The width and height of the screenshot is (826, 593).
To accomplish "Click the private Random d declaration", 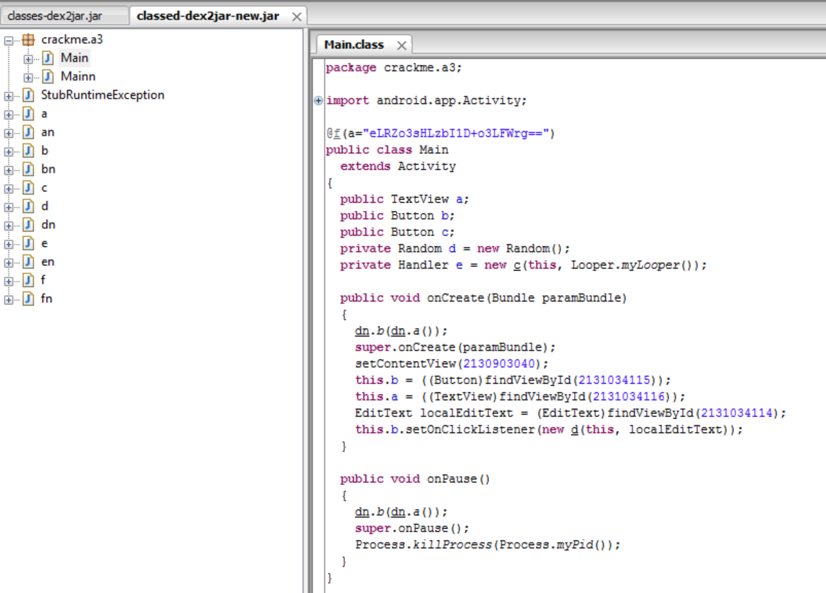I will 455,249.
